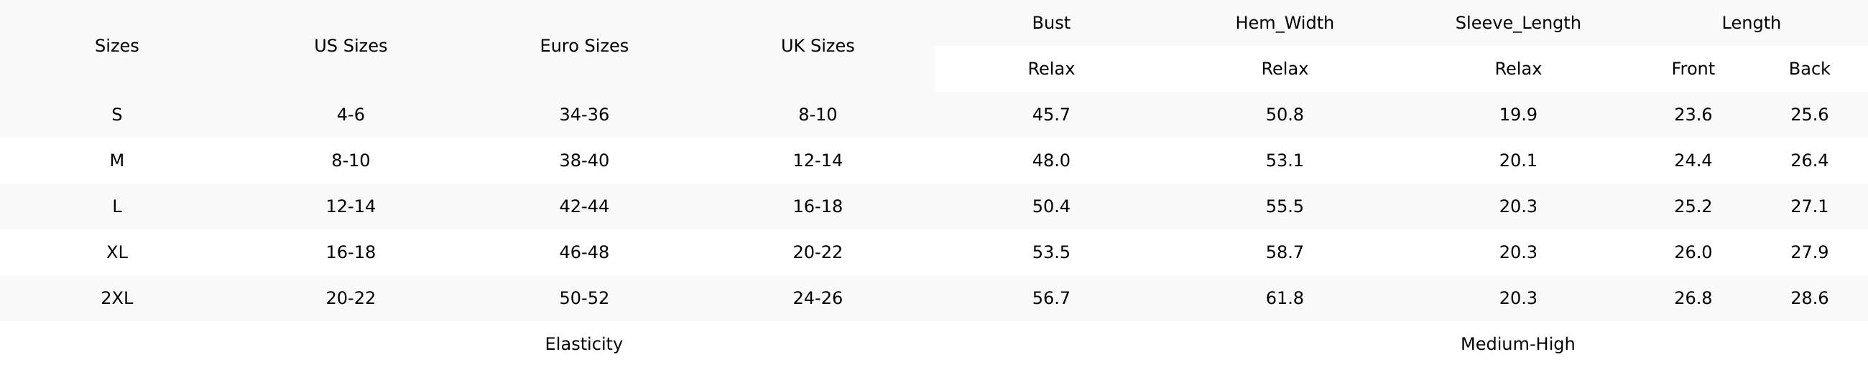Click the 24-26 UK size cell
Image resolution: width=1868 pixels, height=367 pixels.
point(818,298)
